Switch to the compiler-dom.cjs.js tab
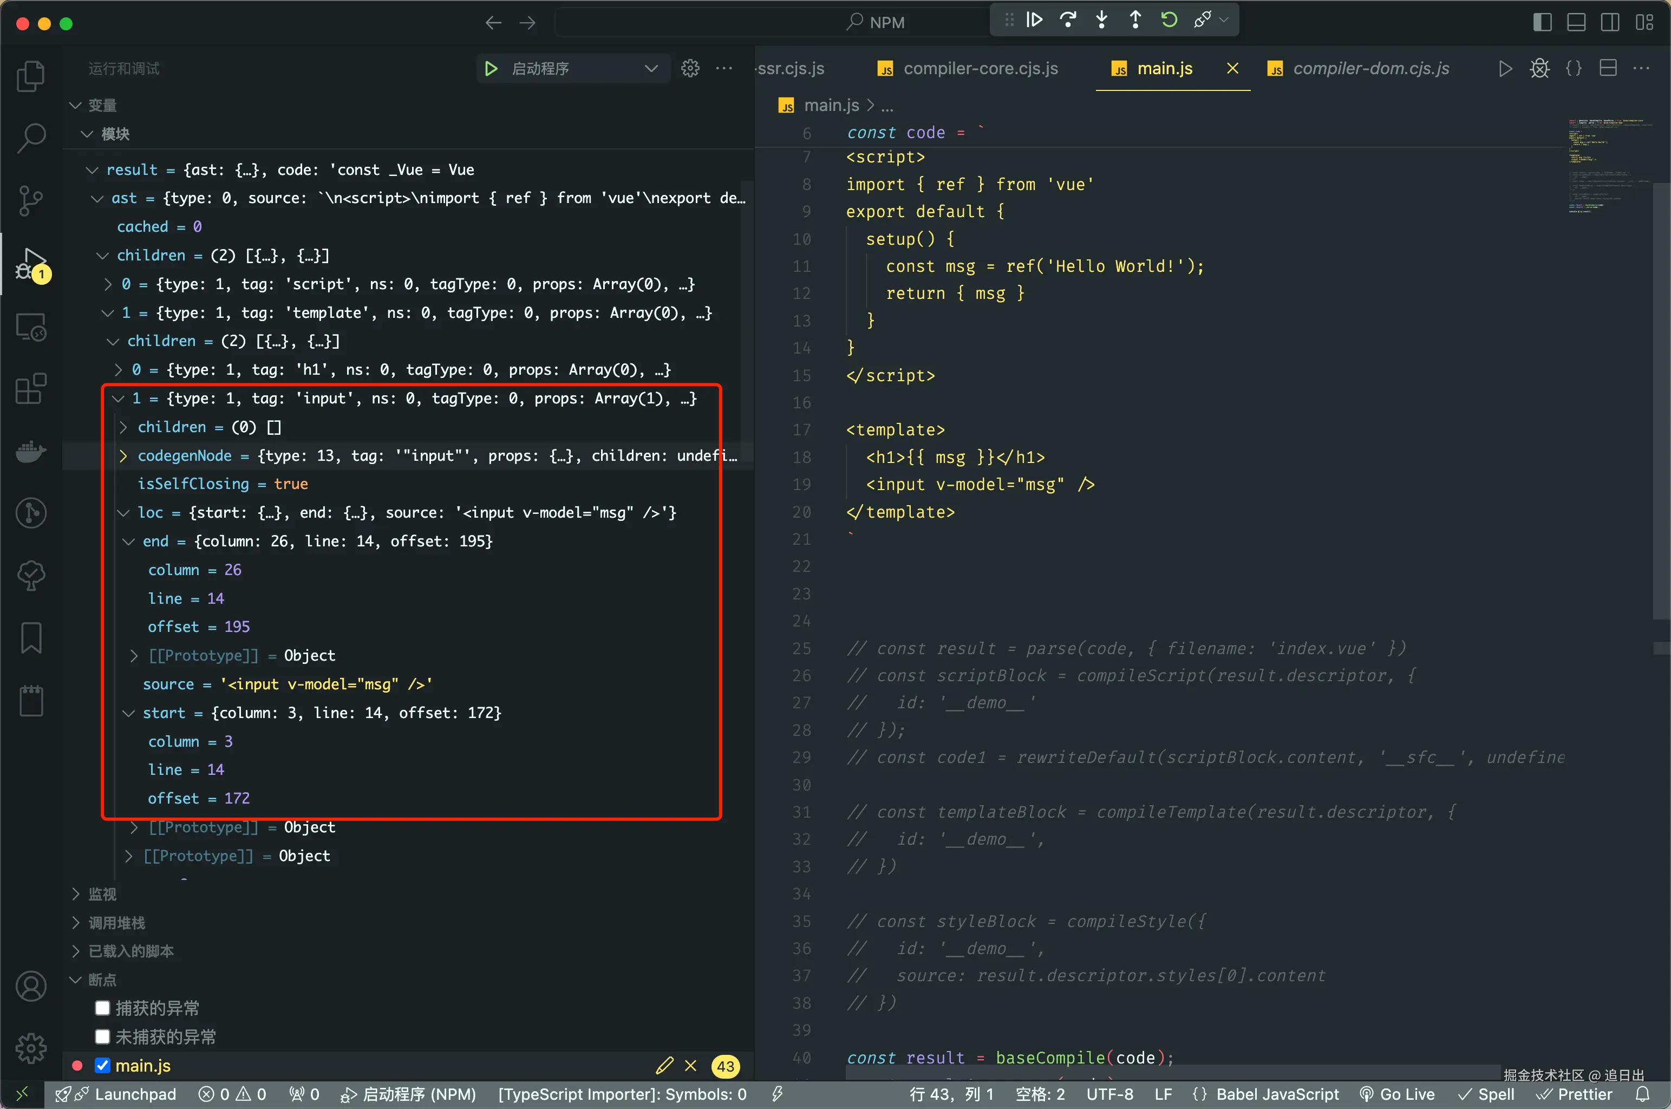The width and height of the screenshot is (1671, 1109). 1370,69
